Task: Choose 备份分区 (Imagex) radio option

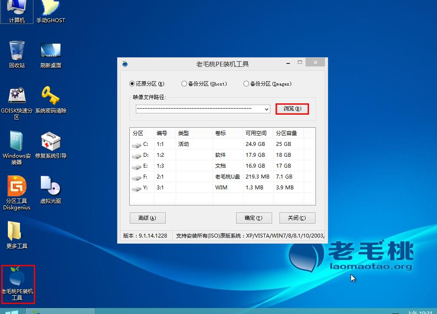Action: tap(246, 84)
